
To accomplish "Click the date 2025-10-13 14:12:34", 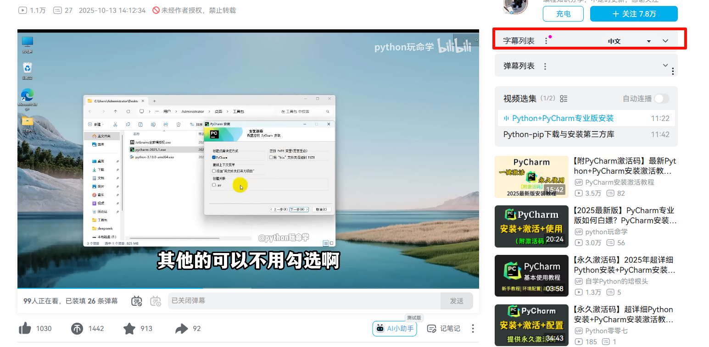I will tap(112, 10).
